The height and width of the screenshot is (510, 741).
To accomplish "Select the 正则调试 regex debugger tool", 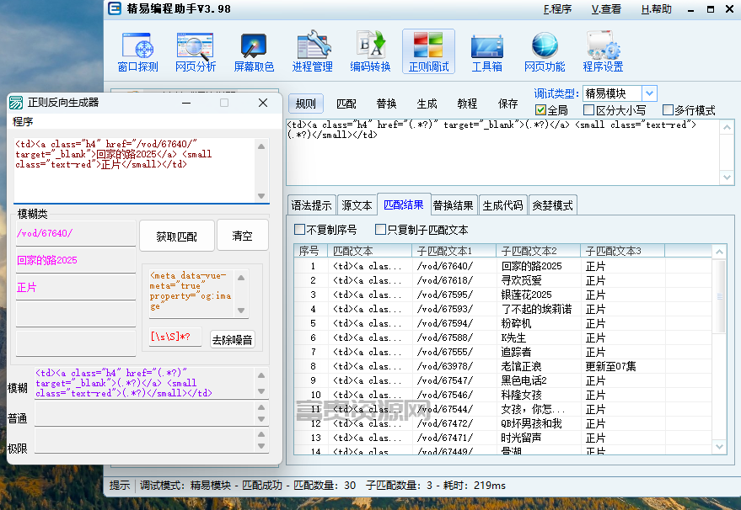I will pyautogui.click(x=428, y=52).
